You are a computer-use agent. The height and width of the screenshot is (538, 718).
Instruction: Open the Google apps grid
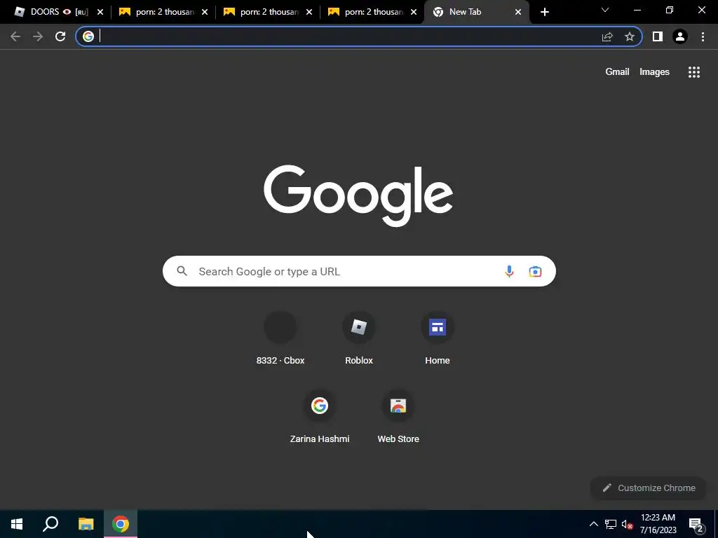click(x=693, y=72)
